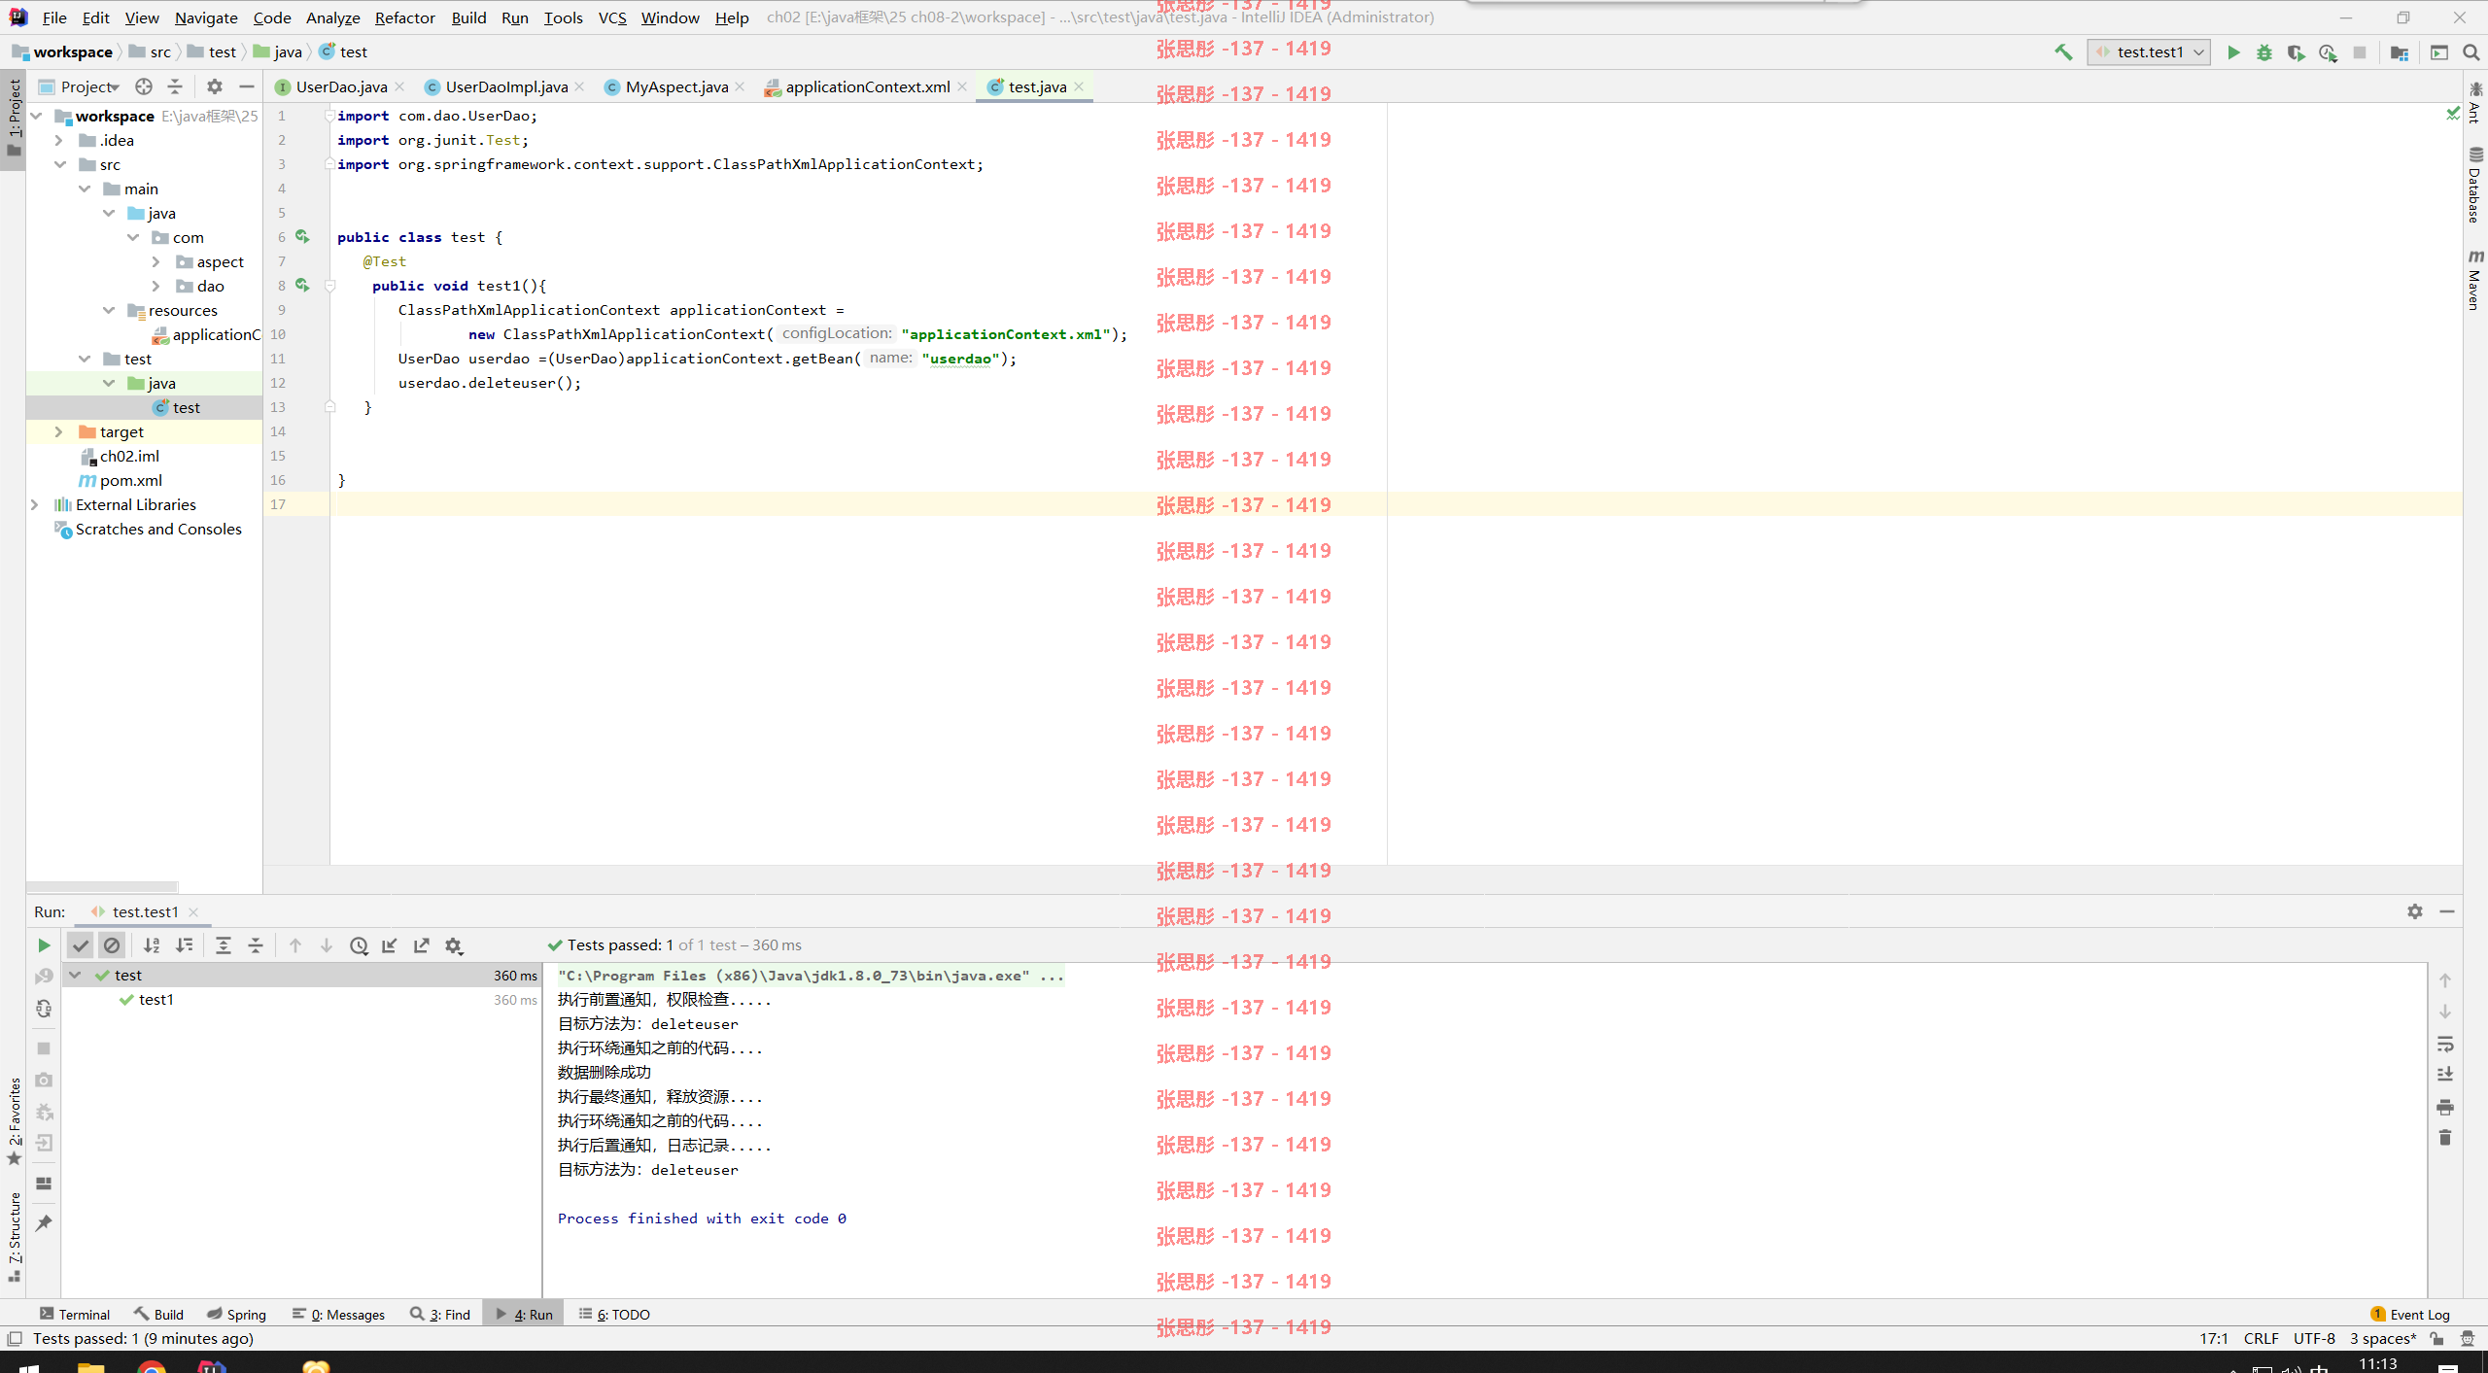Open 6: TODO tool window
Screen dimensions: 2488x1373
coord(614,1314)
